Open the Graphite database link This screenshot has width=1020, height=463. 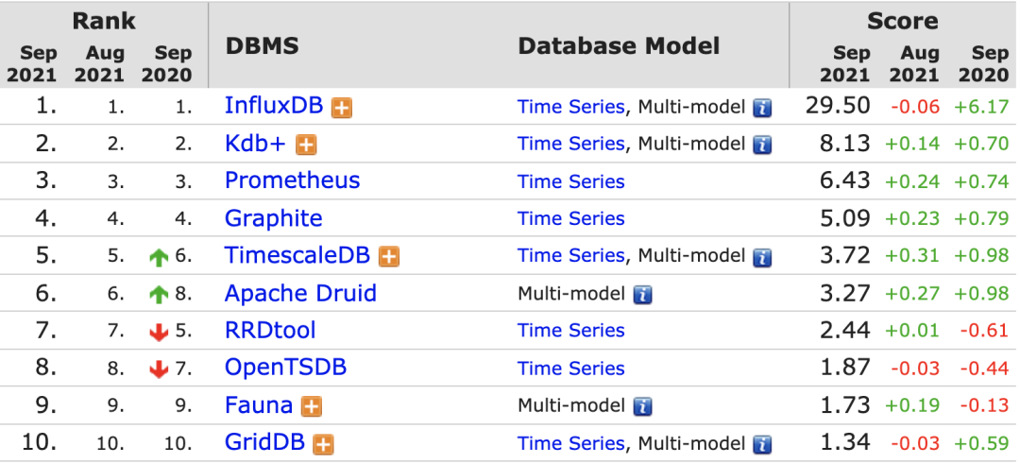(273, 218)
